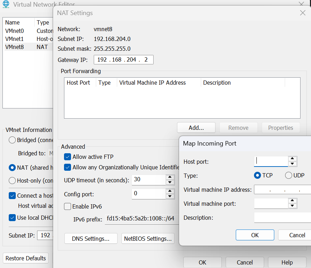Increment the Host port spinner

click(292, 159)
